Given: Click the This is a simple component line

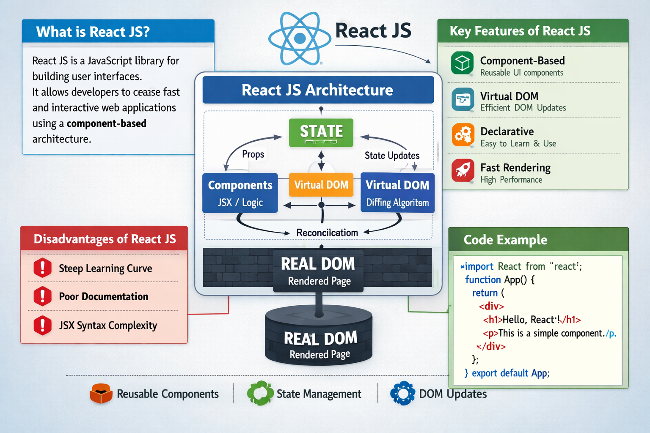Looking at the screenshot, I should click(550, 333).
